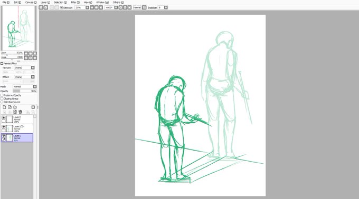Open the View menu
Screen dimensions: 359x199
88,2
